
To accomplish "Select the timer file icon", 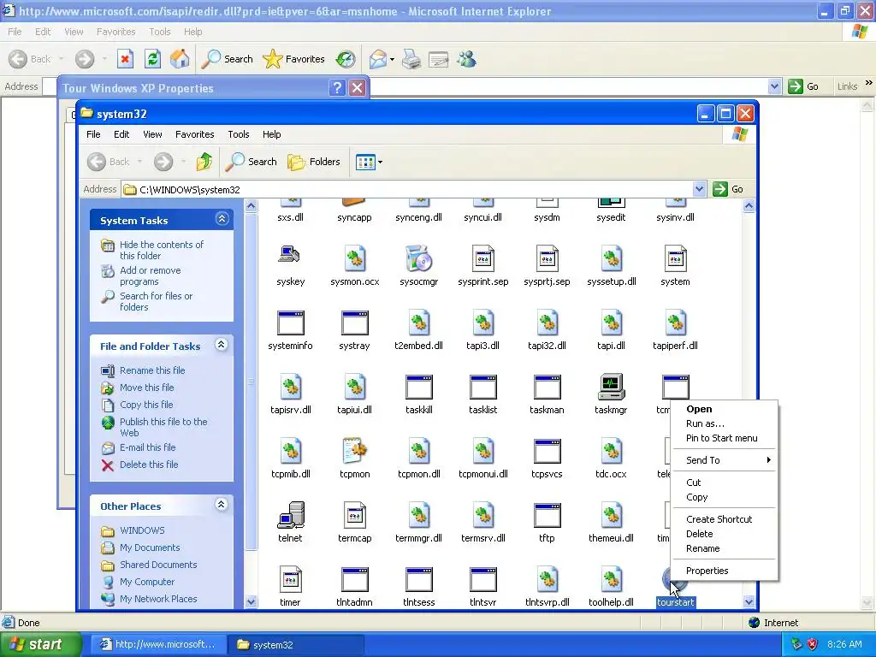I will tap(291, 579).
